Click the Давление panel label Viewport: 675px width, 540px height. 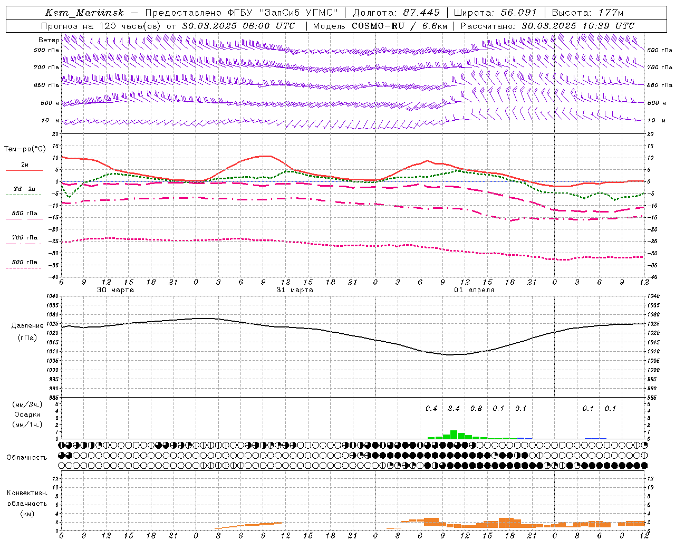click(27, 326)
